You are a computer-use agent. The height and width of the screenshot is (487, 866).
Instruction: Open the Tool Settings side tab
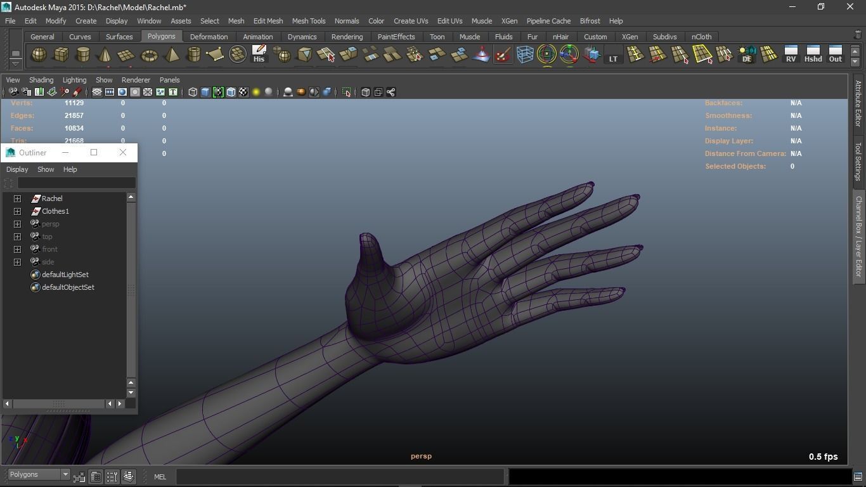coord(858,161)
